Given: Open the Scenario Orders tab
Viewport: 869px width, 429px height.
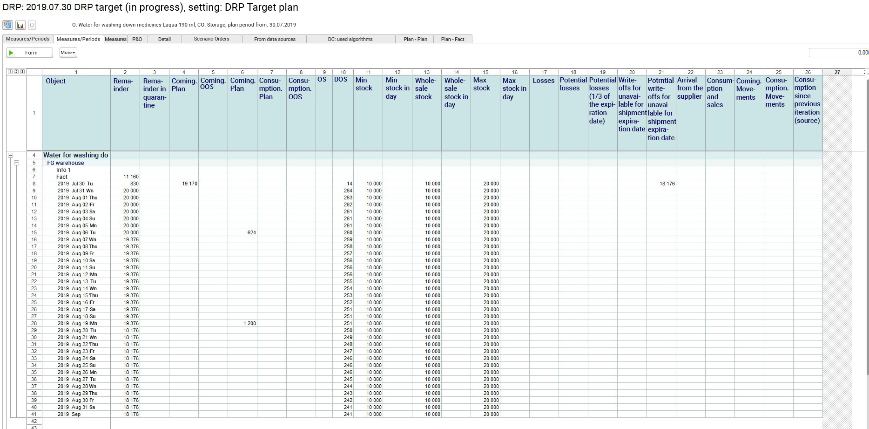Looking at the screenshot, I should coord(212,39).
